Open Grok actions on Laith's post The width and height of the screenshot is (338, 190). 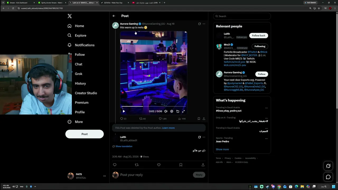pyautogui.click(x=199, y=137)
